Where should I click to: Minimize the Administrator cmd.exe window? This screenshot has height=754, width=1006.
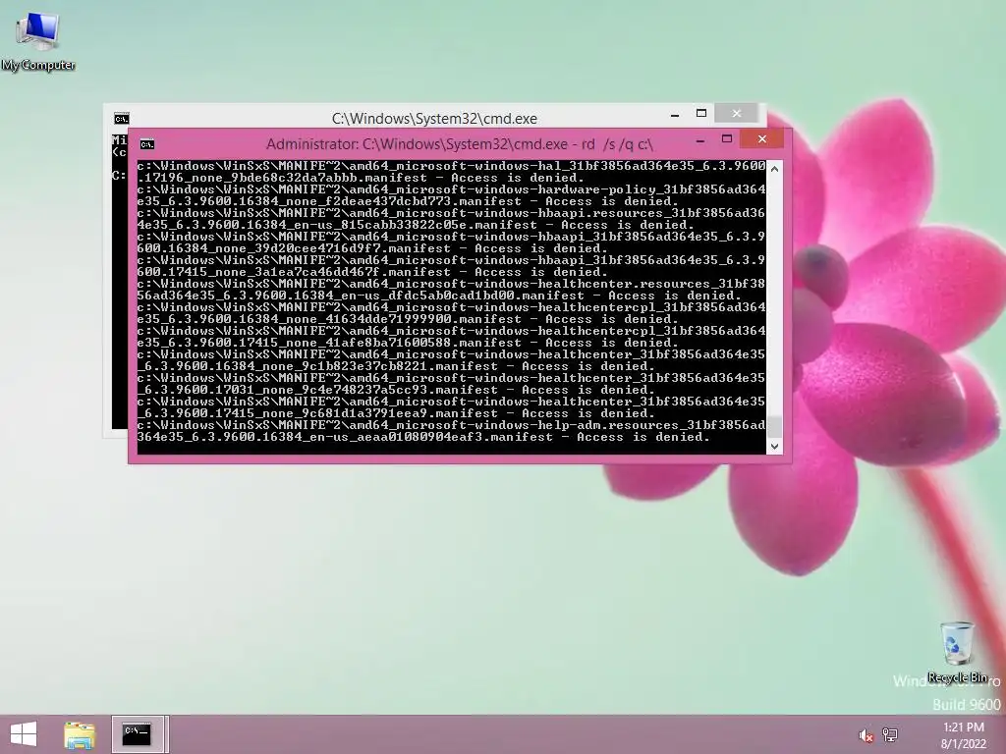tap(699, 139)
